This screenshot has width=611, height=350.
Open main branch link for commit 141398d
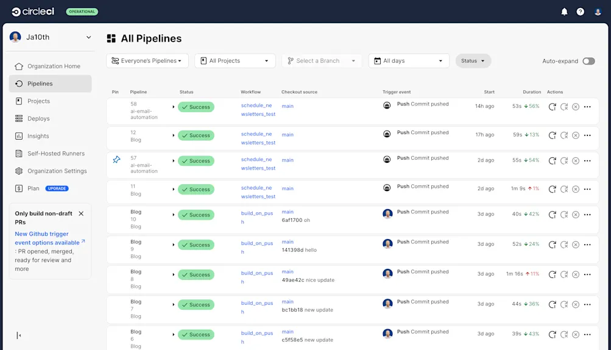click(x=288, y=242)
